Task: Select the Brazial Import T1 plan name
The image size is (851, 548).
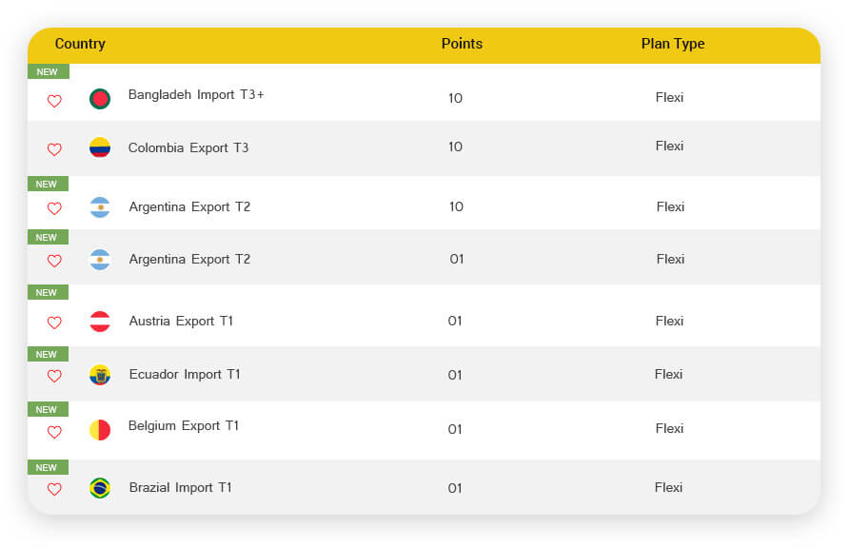Action: [181, 487]
